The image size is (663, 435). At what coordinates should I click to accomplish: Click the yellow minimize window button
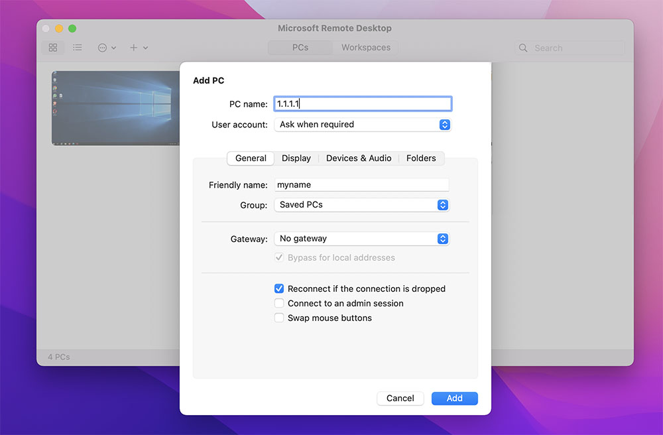(x=59, y=29)
